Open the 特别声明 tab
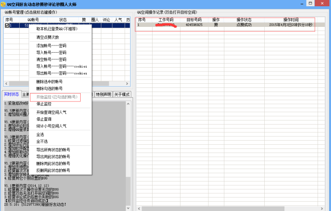 pos(103,94)
